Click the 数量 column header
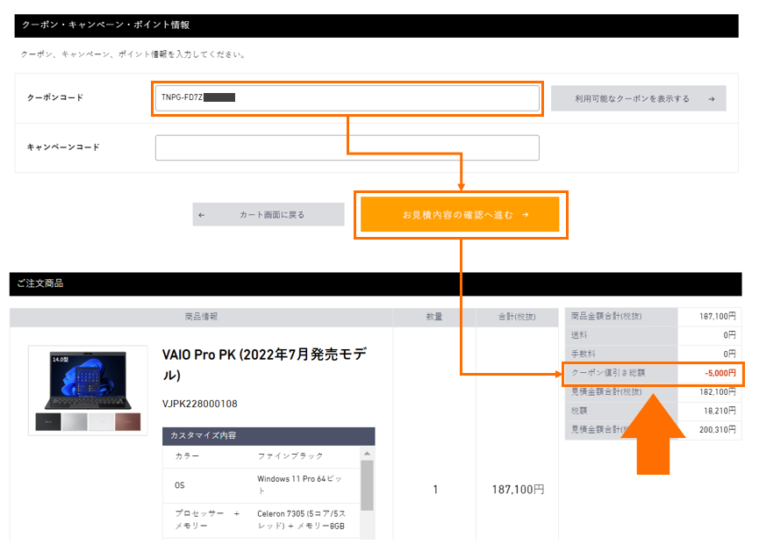This screenshot has width=759, height=559. coord(434,317)
